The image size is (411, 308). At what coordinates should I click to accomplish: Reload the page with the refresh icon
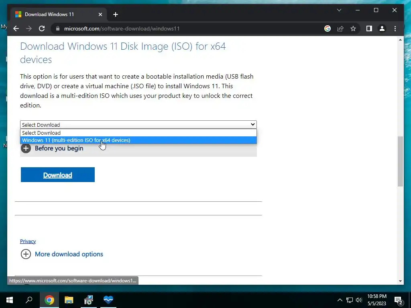point(42,28)
